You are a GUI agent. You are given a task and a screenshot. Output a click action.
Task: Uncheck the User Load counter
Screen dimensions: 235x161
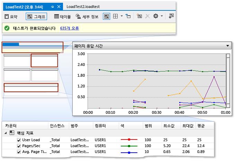coord(19,140)
